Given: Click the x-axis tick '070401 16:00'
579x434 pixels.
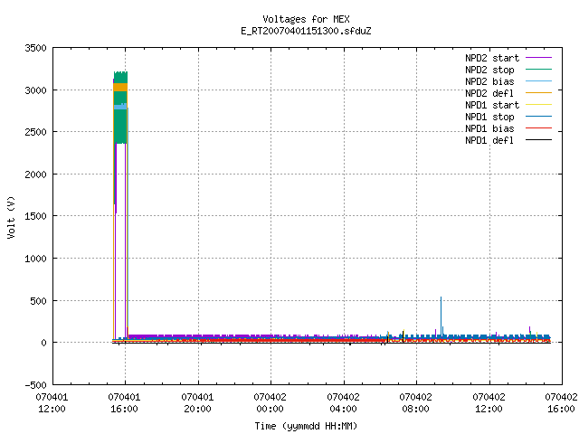Looking at the screenshot, I should point(125,403).
